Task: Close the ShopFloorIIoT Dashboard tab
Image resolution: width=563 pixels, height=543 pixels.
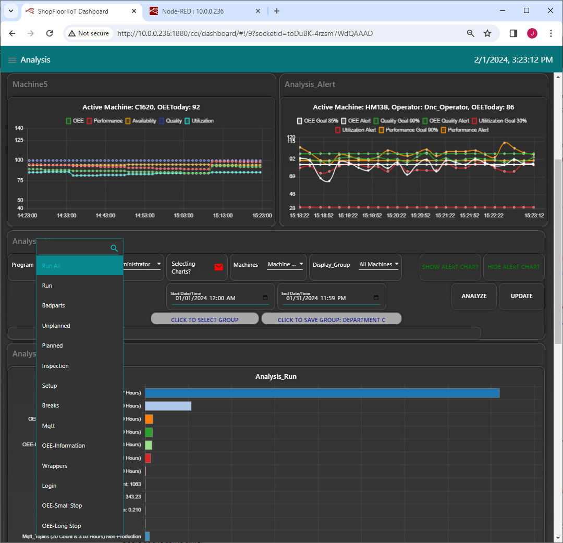Action: [134, 11]
